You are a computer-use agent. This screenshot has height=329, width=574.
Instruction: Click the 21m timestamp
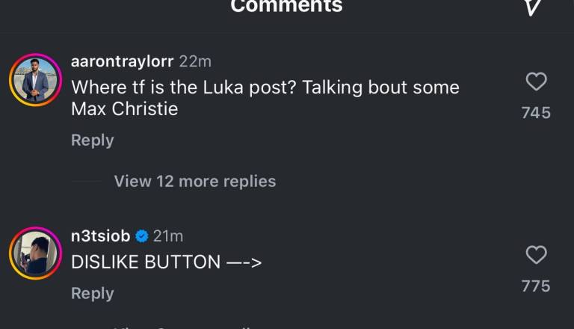tap(168, 236)
